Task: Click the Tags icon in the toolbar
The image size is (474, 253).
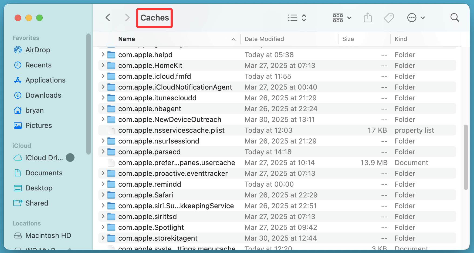Action: click(x=389, y=18)
